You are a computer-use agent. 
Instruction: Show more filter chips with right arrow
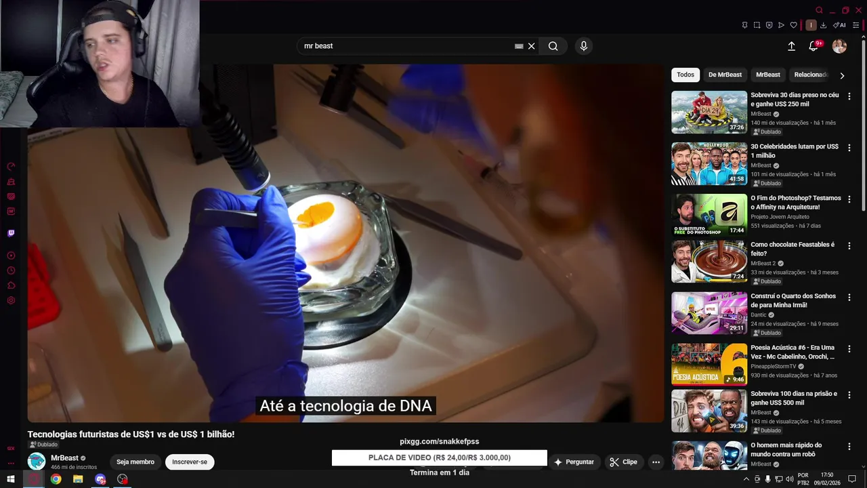tap(842, 75)
